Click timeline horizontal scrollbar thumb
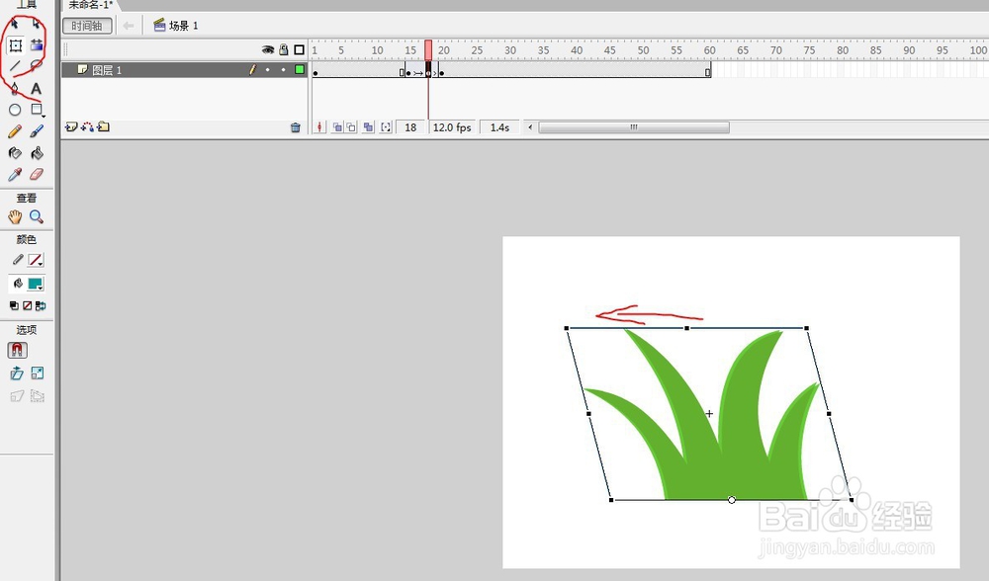Screen dimensions: 989x581 click(634, 127)
